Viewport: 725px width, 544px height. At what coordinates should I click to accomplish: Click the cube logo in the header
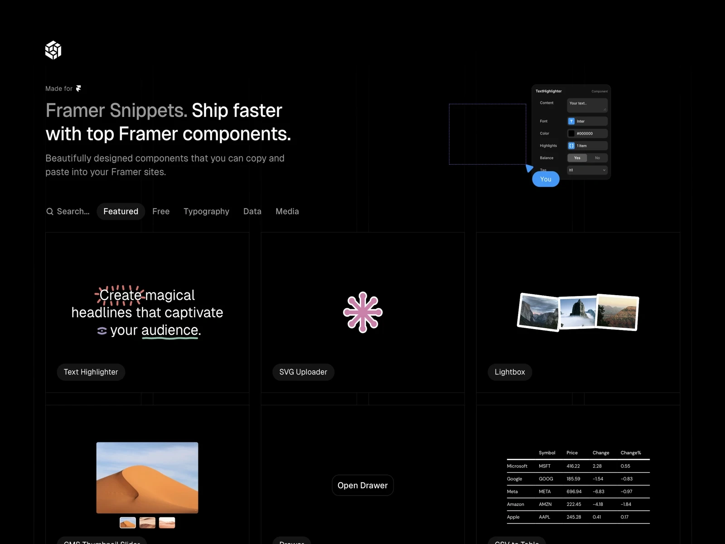53,50
